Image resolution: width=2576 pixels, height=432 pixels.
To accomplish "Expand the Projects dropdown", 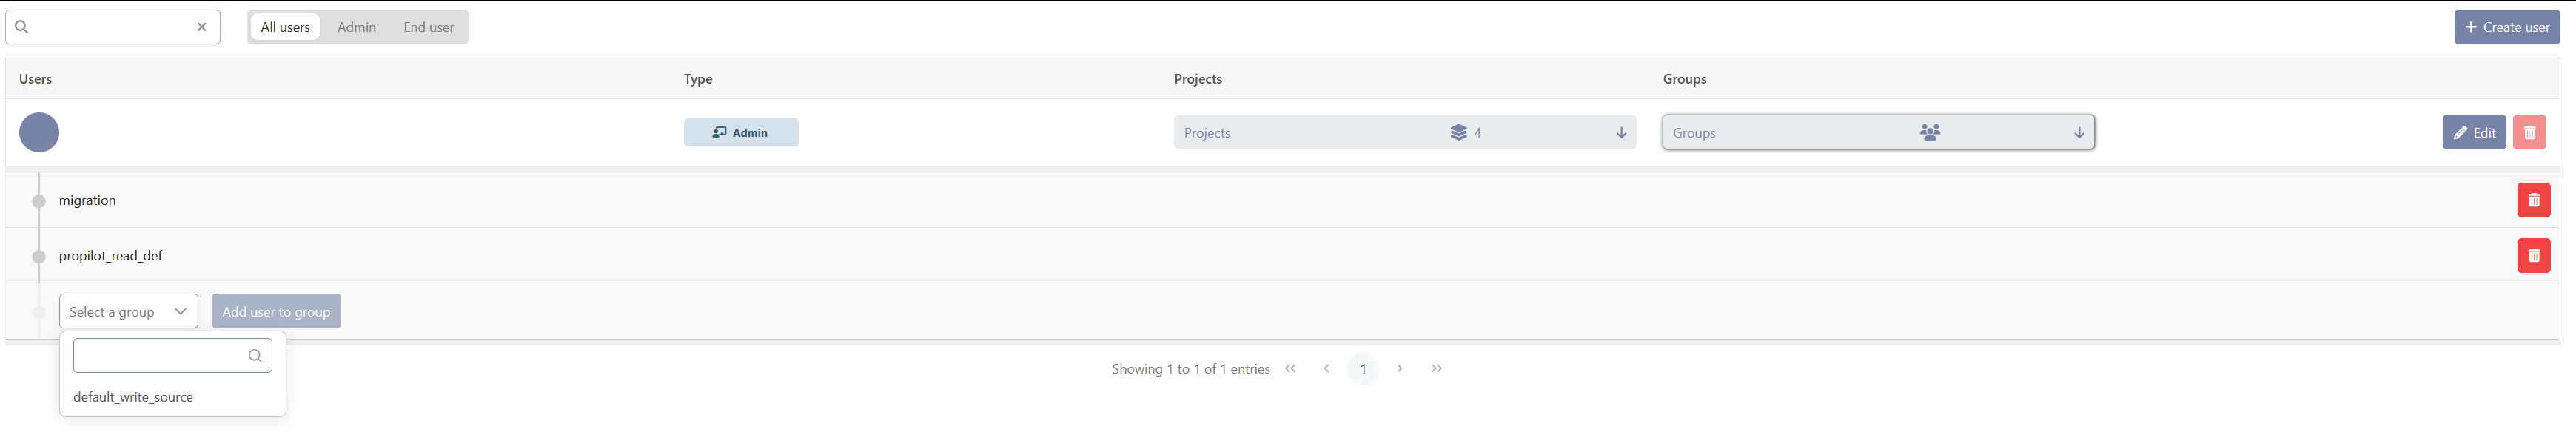I will [x=1404, y=132].
